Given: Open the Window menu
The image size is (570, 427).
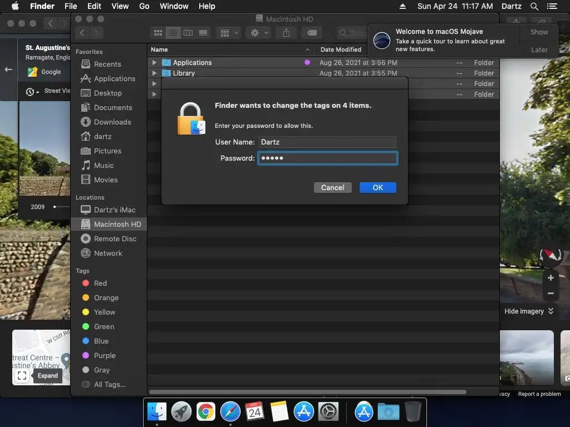Looking at the screenshot, I should [x=174, y=6].
